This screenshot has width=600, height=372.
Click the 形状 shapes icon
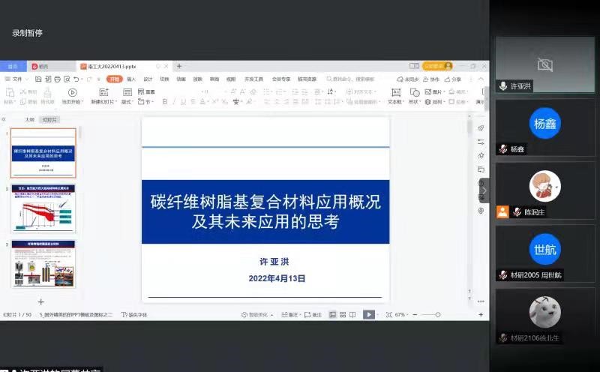(414, 92)
